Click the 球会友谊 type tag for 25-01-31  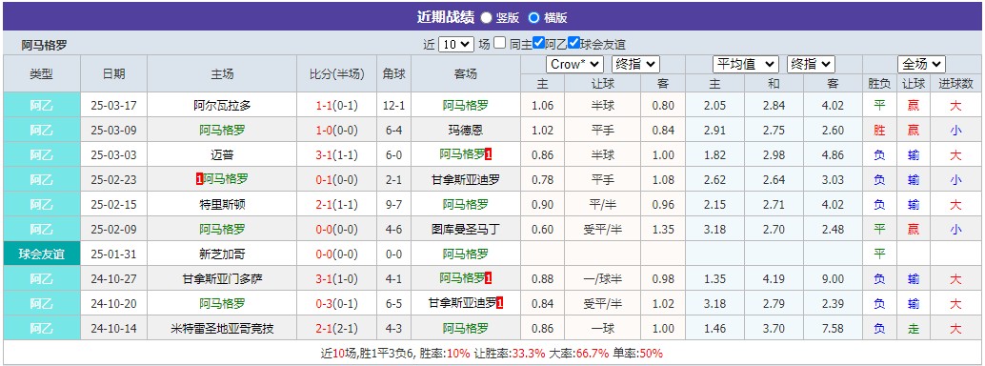tap(42, 254)
